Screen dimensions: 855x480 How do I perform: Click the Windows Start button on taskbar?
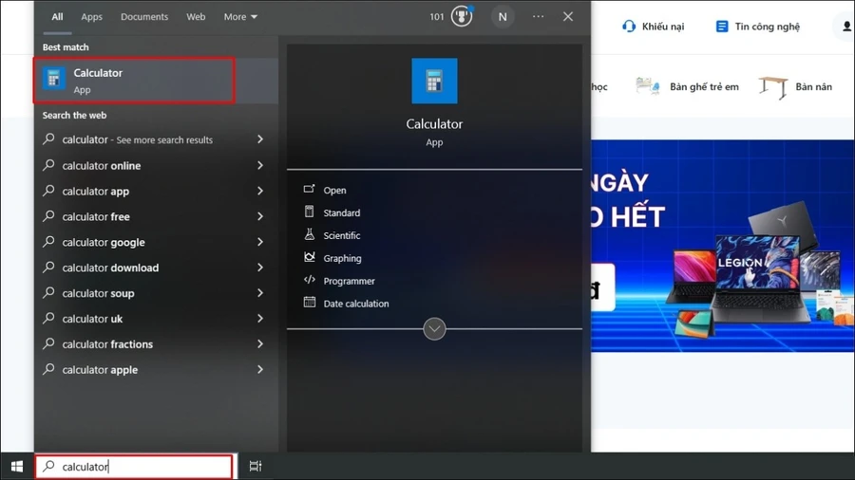(x=17, y=467)
